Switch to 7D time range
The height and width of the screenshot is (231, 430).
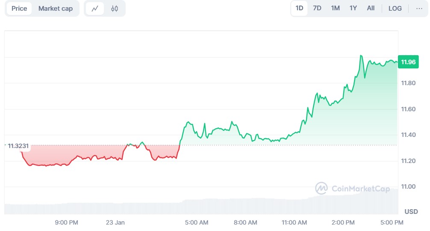pyautogui.click(x=317, y=8)
